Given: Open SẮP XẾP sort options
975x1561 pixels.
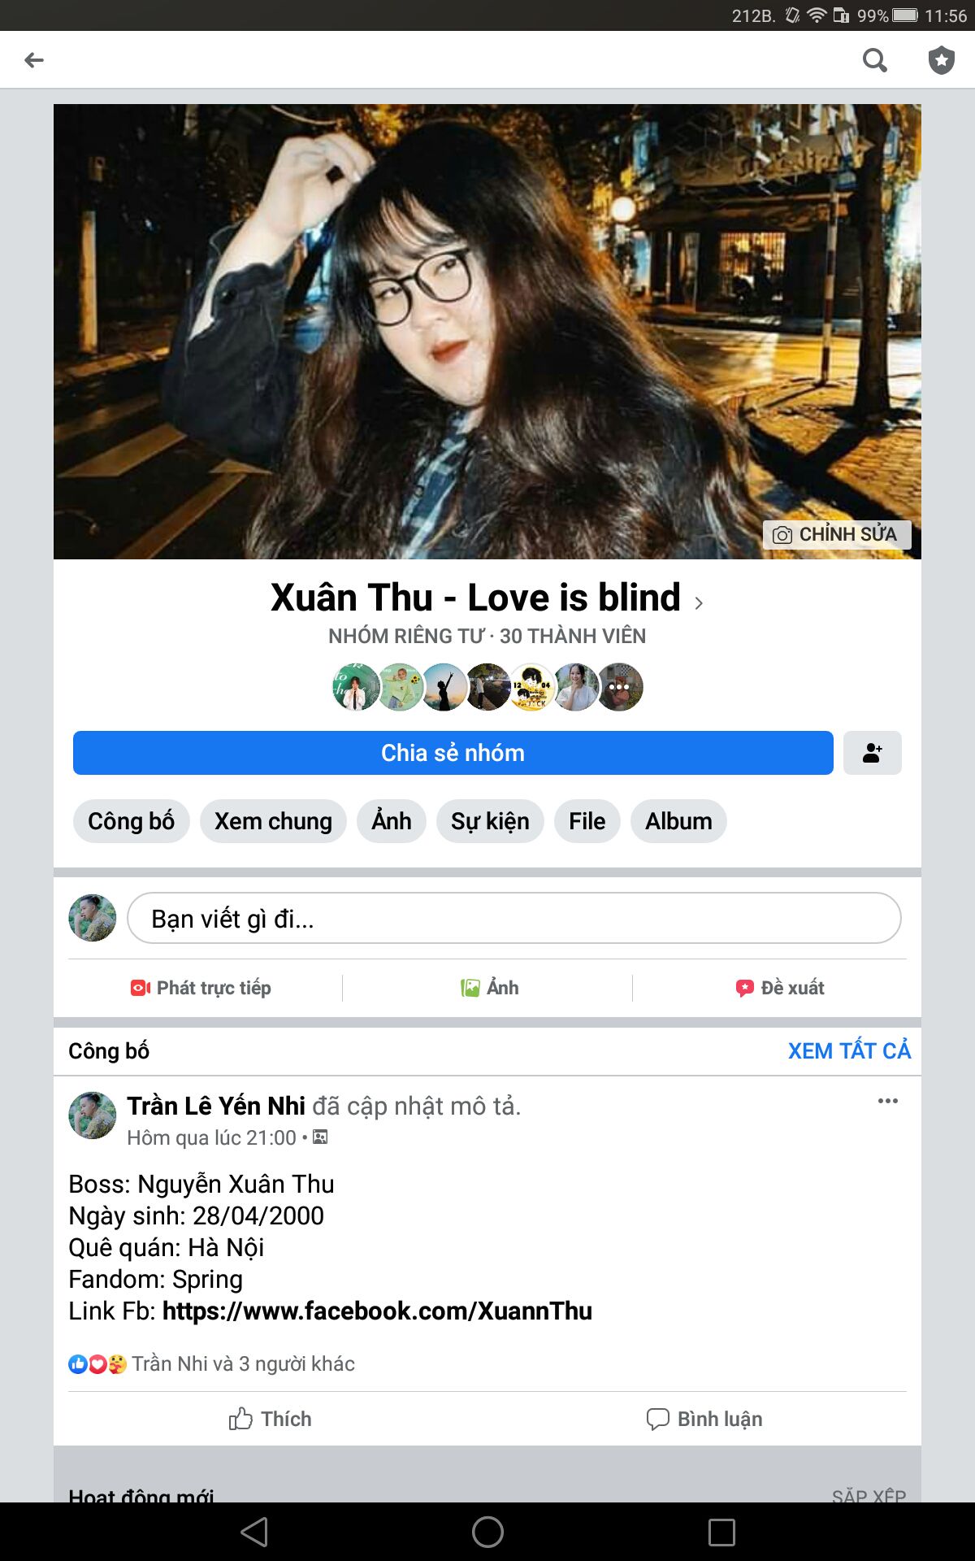Looking at the screenshot, I should [869, 1494].
